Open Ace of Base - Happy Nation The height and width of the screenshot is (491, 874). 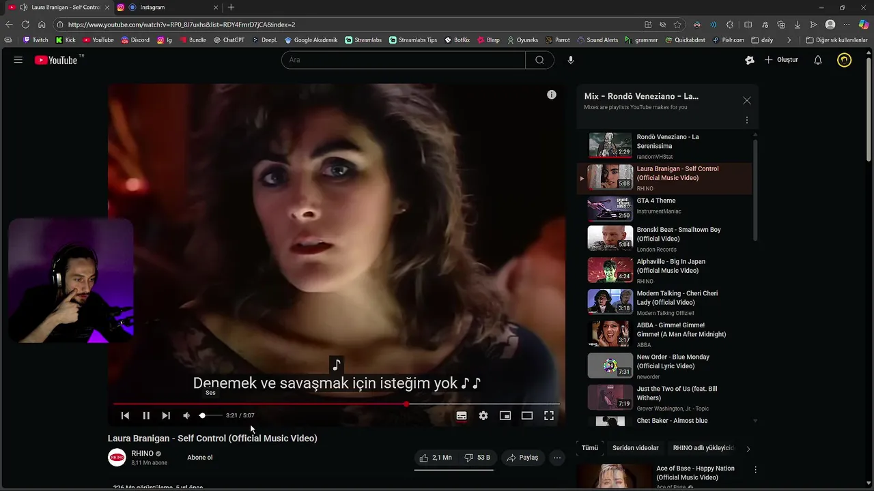click(695, 473)
